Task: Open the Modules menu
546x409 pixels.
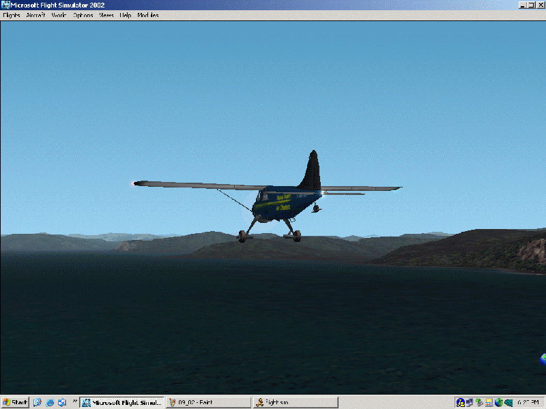Action: pyautogui.click(x=148, y=15)
